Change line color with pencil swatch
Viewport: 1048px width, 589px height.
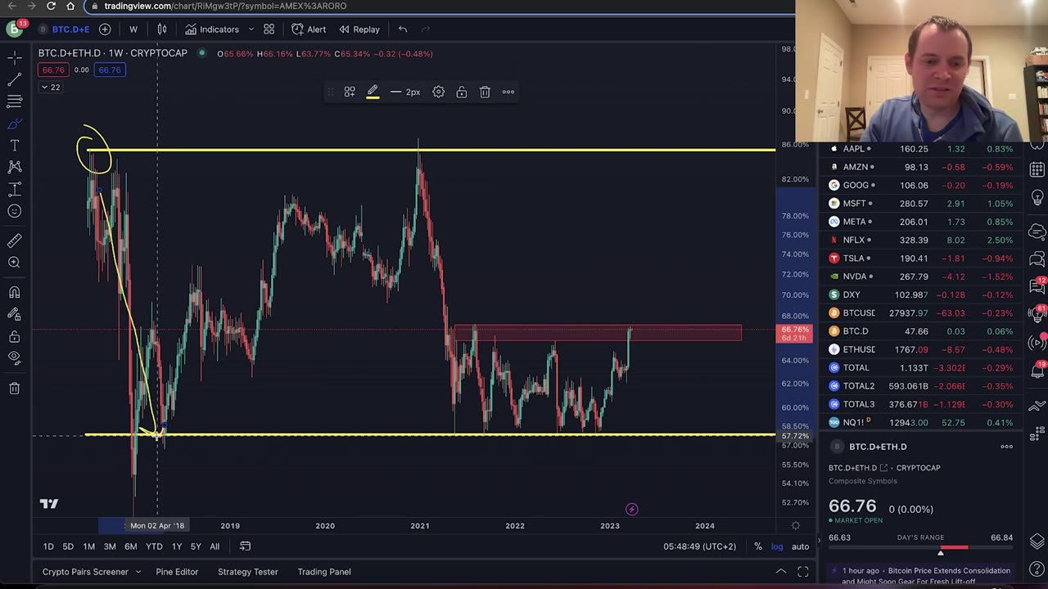373,92
